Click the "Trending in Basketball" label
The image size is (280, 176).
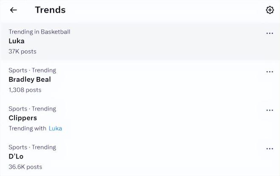tap(39, 31)
